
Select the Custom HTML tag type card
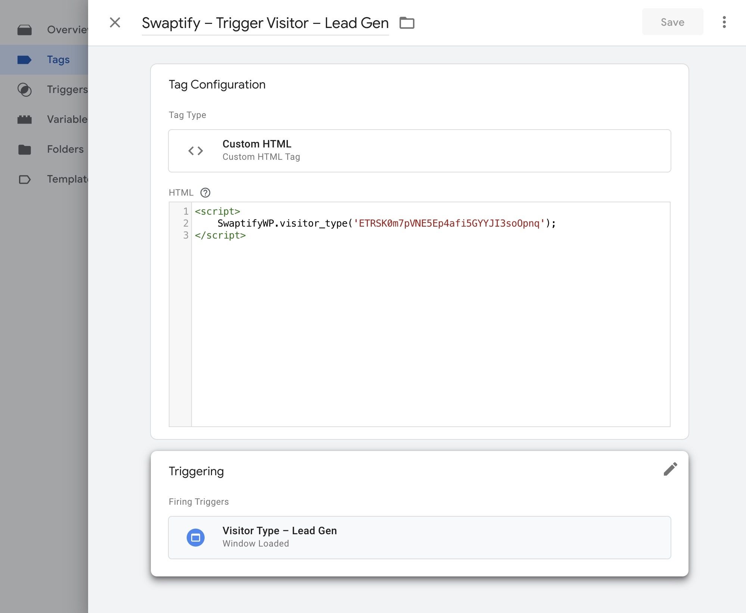[x=419, y=151]
